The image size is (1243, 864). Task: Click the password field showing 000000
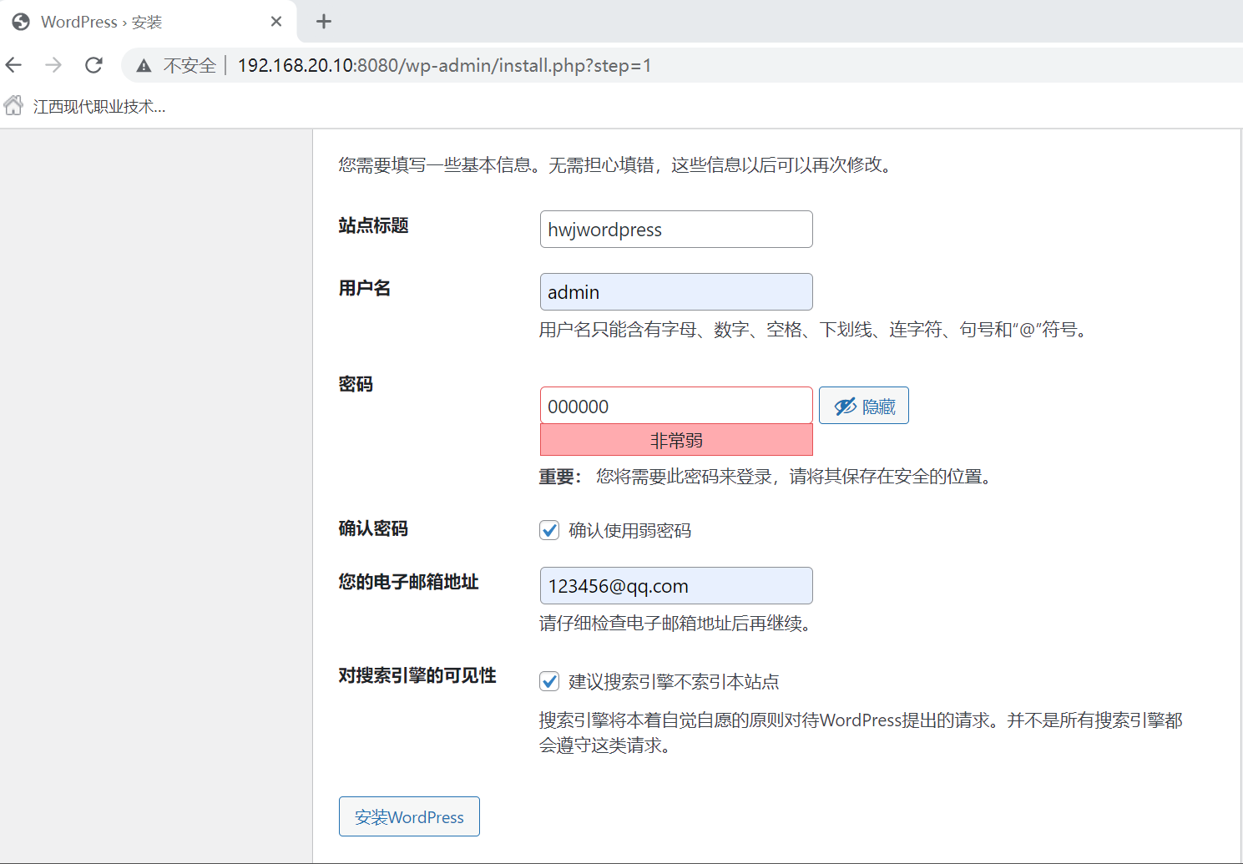pyautogui.click(x=676, y=406)
